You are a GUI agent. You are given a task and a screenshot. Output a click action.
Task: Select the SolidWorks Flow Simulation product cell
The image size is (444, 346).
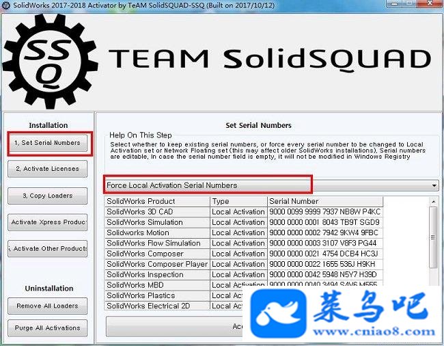pyautogui.click(x=157, y=243)
